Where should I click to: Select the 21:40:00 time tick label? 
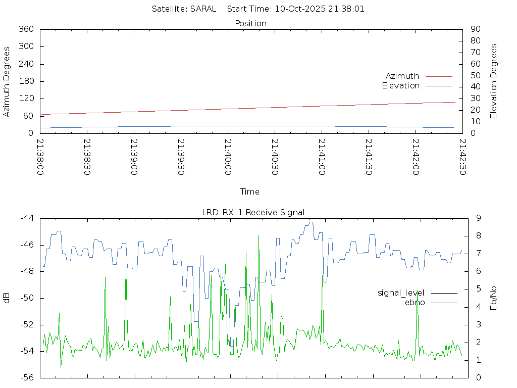pyautogui.click(x=228, y=157)
